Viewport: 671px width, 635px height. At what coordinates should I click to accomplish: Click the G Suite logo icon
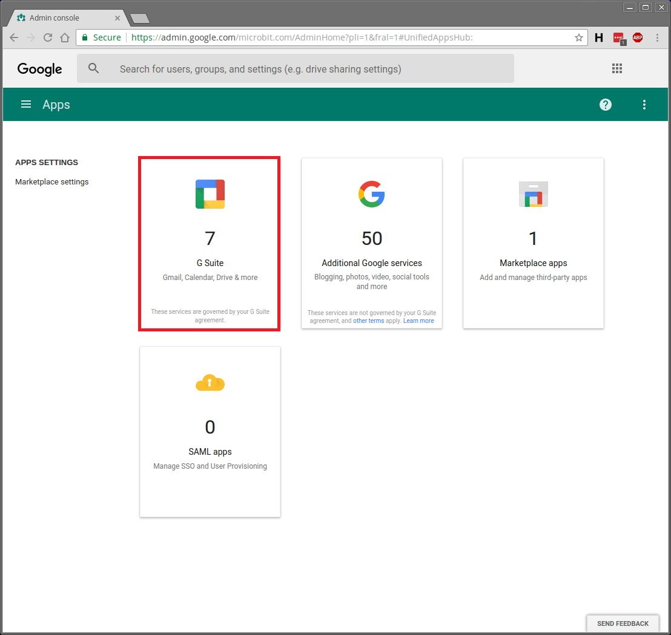tap(210, 194)
